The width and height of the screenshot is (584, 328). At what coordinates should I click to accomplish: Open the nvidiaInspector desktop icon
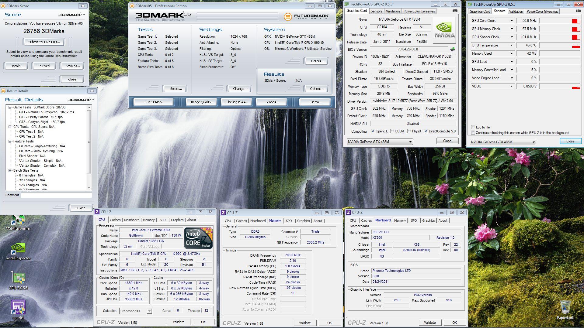(18, 251)
